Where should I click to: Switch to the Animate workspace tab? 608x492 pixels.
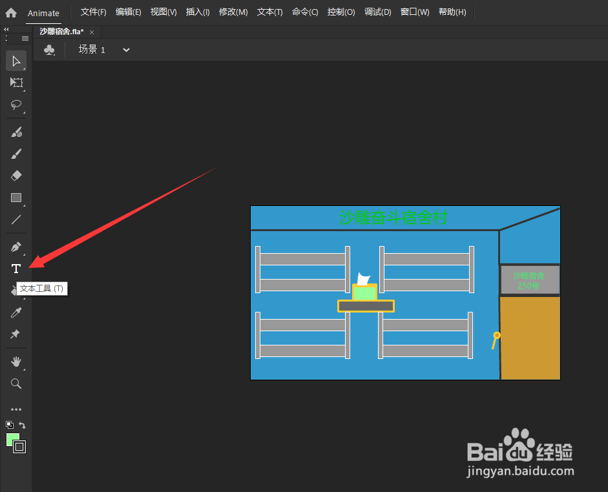43,13
